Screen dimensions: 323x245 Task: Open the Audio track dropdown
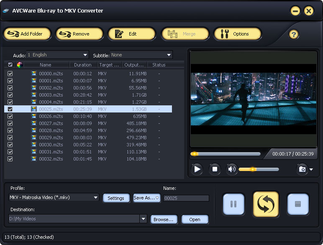coord(57,55)
